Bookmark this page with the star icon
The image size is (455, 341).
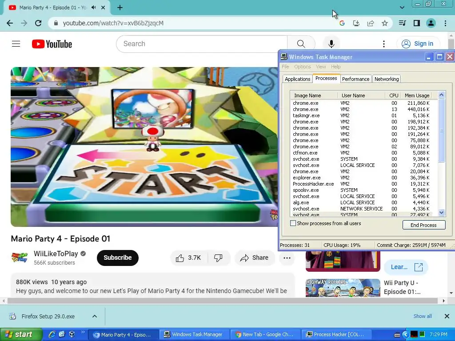point(385,23)
